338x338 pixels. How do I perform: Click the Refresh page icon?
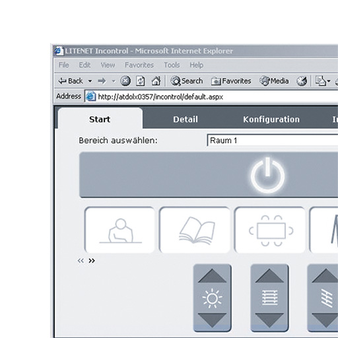coord(141,81)
